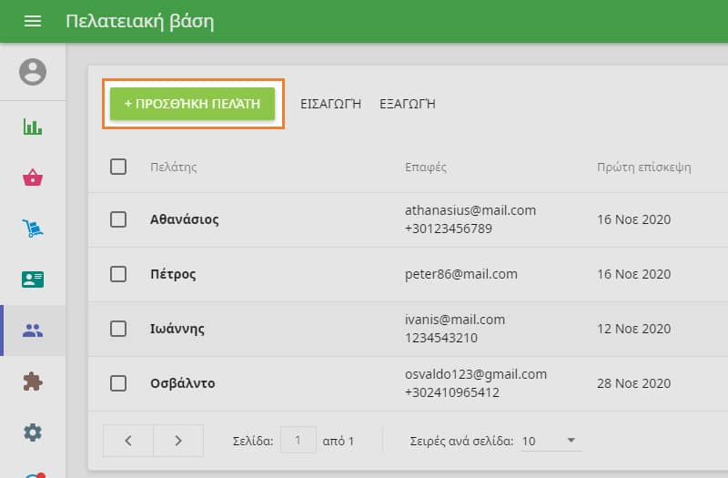Open the puzzle piece add-ons section

(33, 381)
